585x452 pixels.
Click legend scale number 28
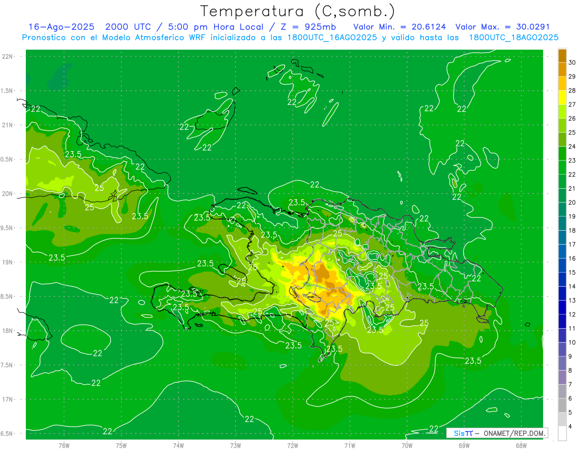pos(572,91)
